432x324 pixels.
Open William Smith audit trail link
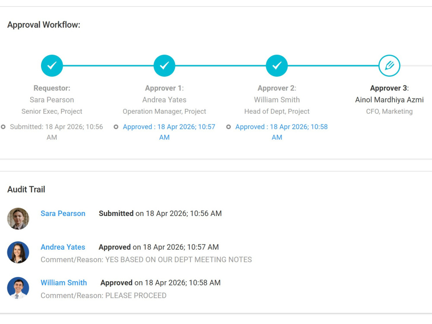pos(64,283)
